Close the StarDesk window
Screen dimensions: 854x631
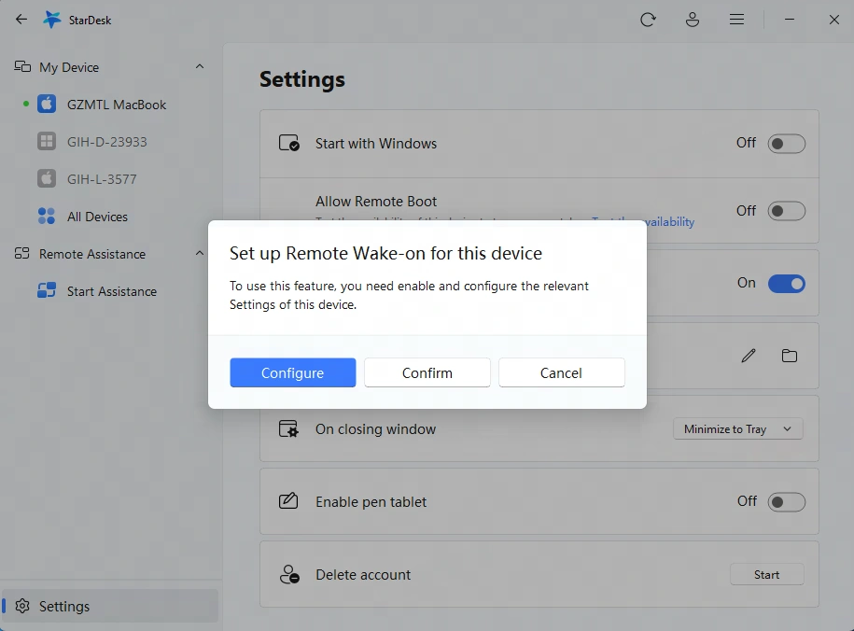[833, 20]
